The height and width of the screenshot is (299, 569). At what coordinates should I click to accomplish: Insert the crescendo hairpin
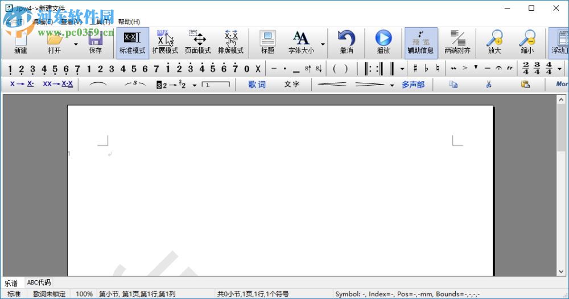coord(332,85)
